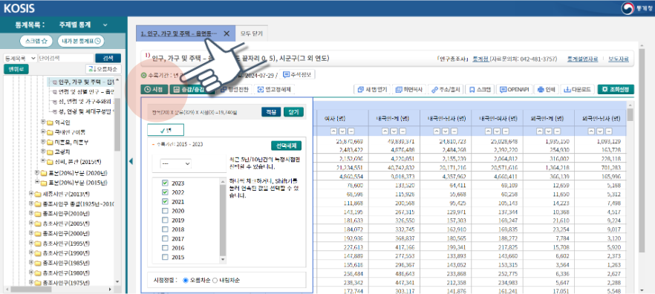
Task: Select 오름차순 radio for 시점정렬
Action: pyautogui.click(x=186, y=280)
